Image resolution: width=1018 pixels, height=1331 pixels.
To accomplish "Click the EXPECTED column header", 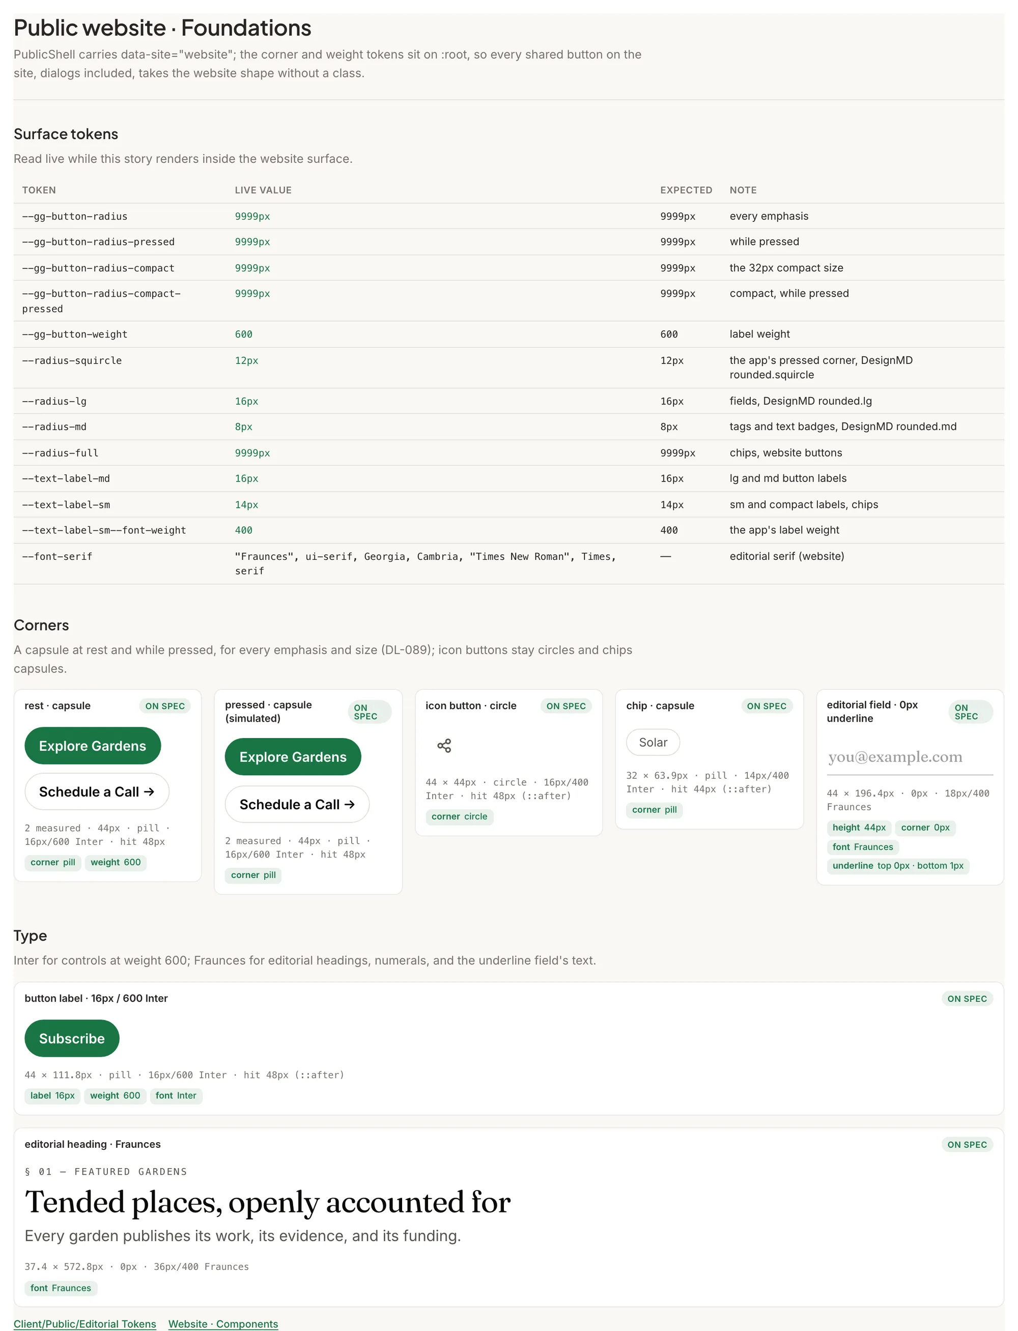I will click(686, 190).
